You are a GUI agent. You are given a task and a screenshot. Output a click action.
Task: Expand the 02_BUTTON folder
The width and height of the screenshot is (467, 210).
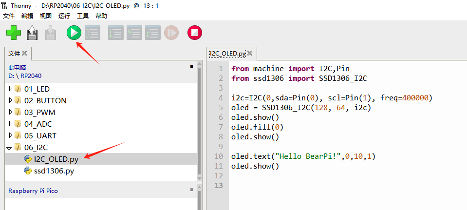coord(10,100)
